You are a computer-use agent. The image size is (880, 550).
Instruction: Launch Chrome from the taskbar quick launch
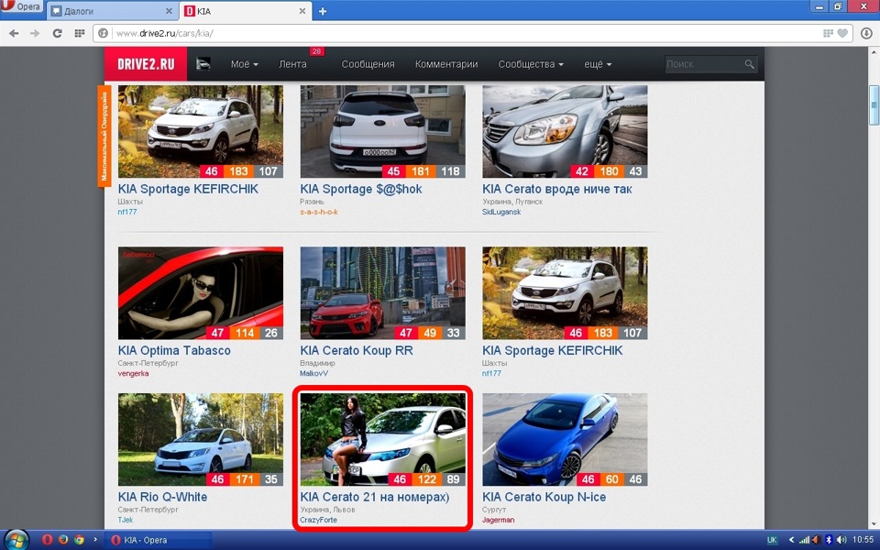pyautogui.click(x=79, y=540)
